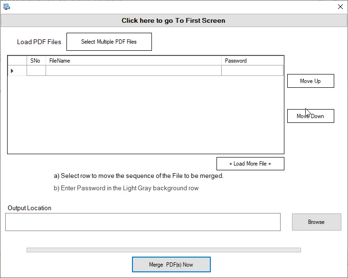Click the app icon in title bar

(7, 7)
